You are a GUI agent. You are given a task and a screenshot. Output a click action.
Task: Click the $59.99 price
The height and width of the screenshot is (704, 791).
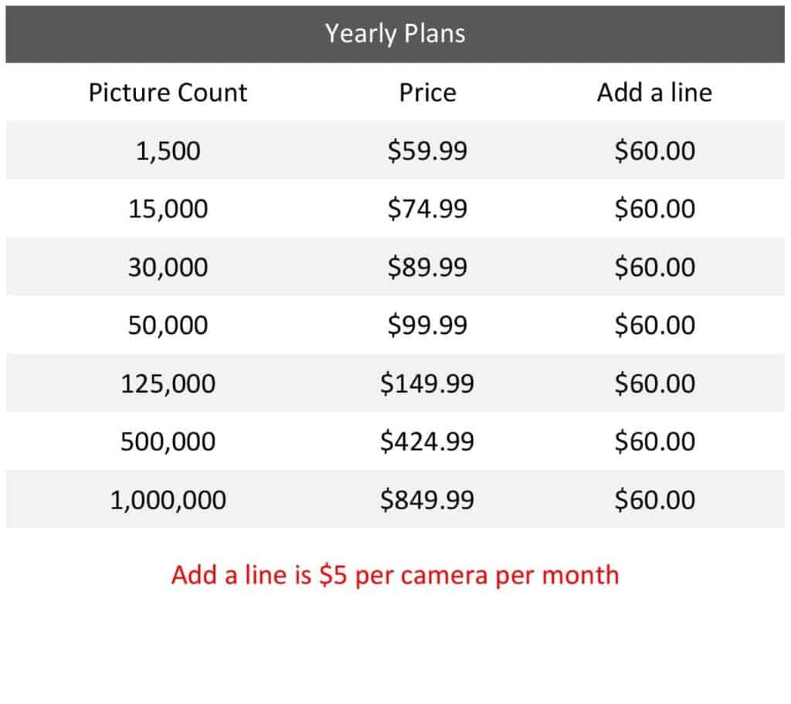pos(427,151)
